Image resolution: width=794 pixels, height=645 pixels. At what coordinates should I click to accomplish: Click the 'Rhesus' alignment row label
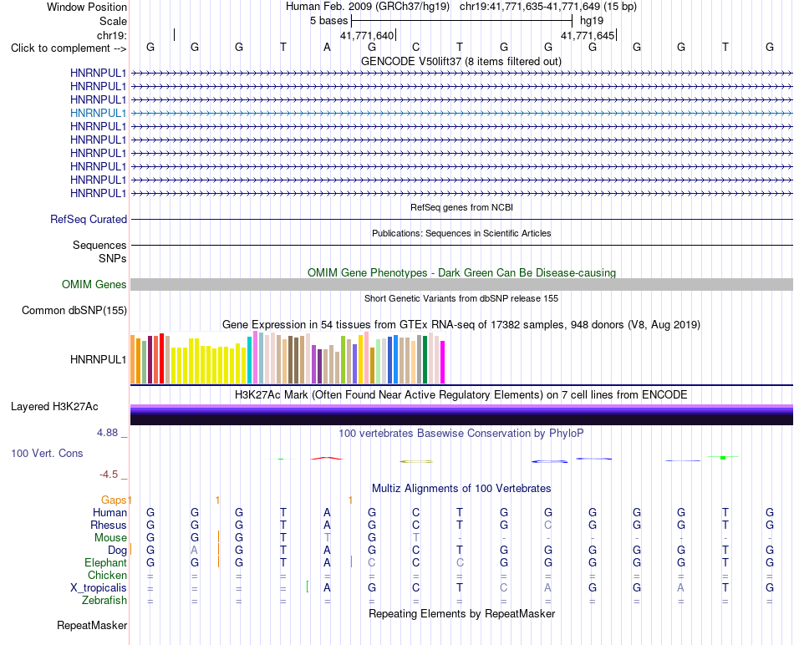(x=109, y=525)
